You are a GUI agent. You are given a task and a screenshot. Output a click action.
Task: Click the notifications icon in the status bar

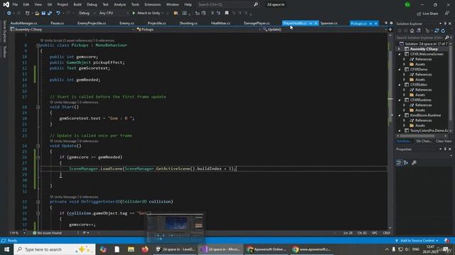(447, 241)
